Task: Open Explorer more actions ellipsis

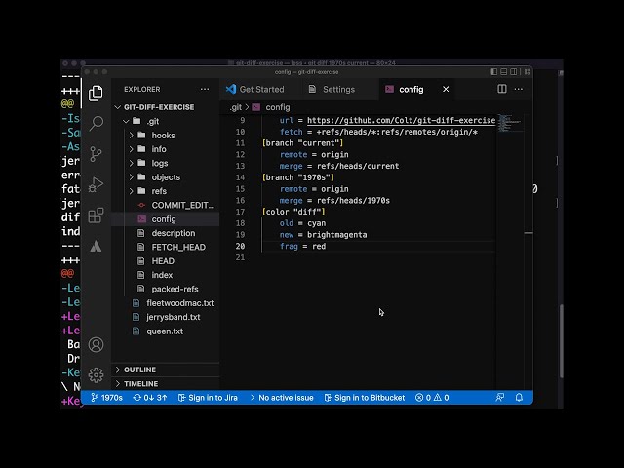Action: pos(205,89)
